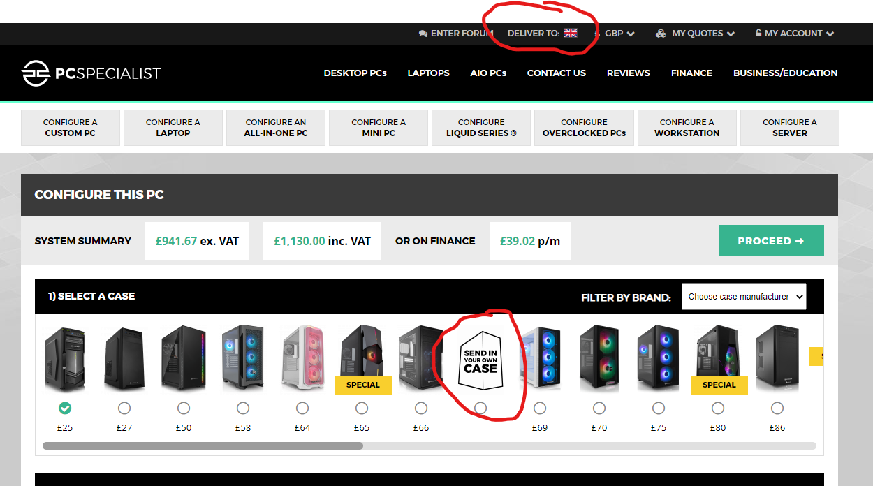Image resolution: width=873 pixels, height=486 pixels.
Task: Click the forum speech-bubble icon
Action: pos(423,34)
